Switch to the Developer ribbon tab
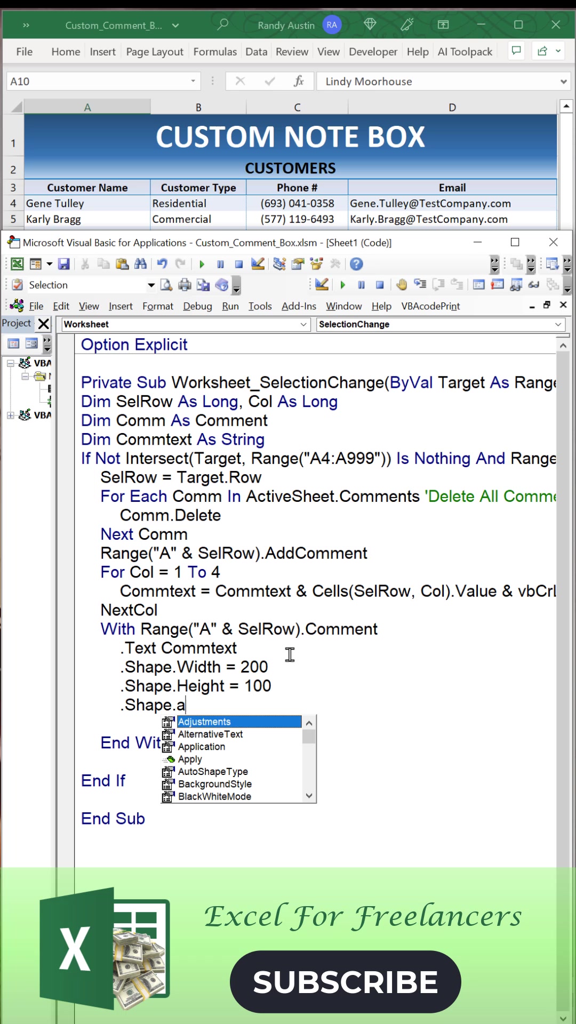 click(373, 52)
